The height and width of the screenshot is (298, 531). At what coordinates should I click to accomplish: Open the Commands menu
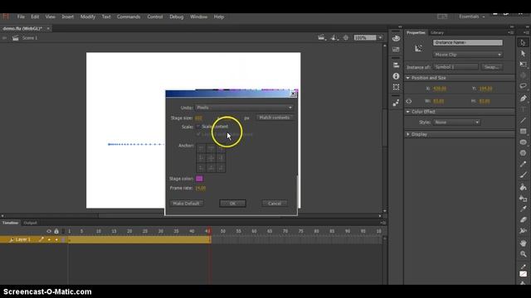(x=129, y=17)
